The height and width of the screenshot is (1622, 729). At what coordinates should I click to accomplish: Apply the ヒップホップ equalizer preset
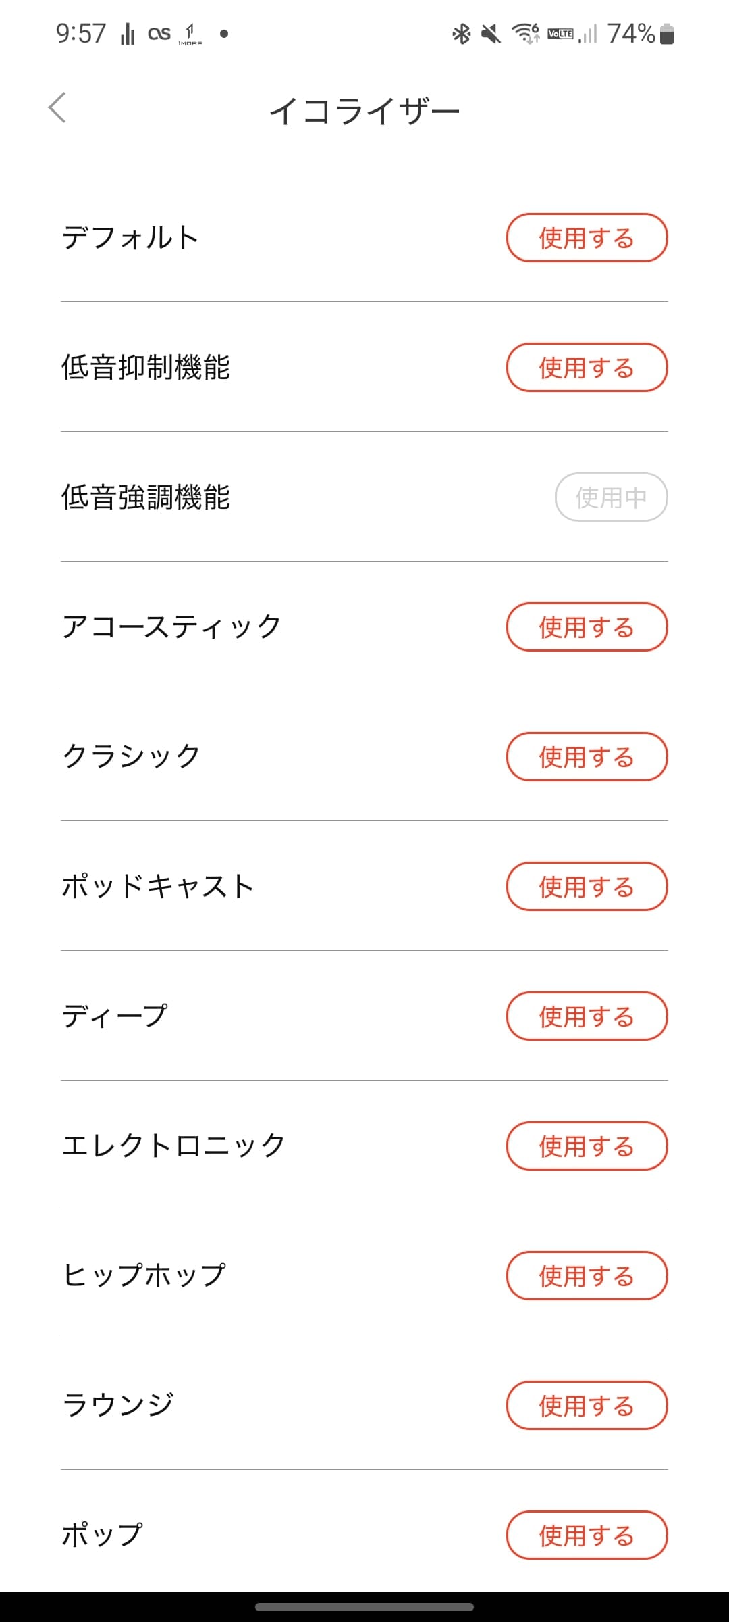click(x=587, y=1276)
